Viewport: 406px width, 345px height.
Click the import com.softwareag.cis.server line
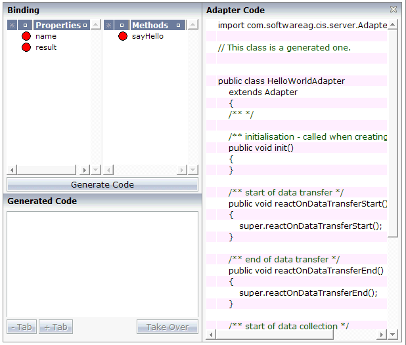pyautogui.click(x=302, y=25)
